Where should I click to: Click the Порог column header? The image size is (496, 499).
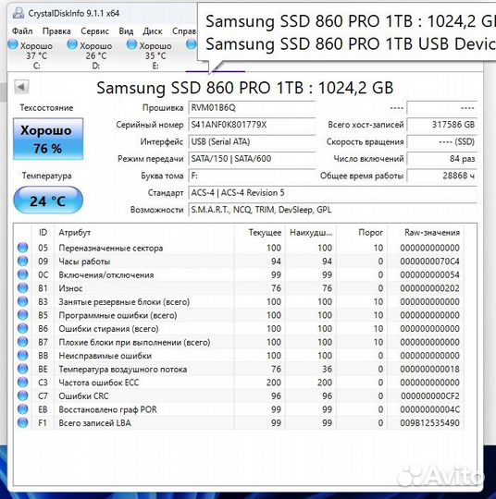[362, 232]
